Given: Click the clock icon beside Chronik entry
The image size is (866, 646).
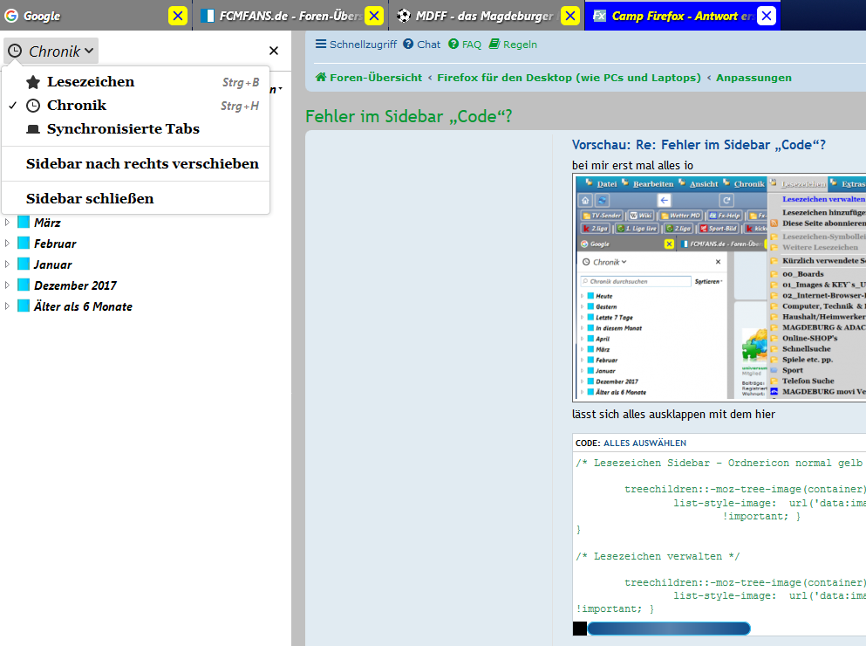Looking at the screenshot, I should point(33,105).
